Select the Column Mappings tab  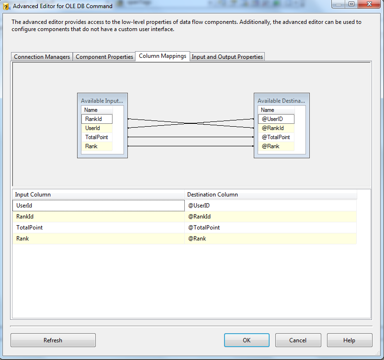162,56
